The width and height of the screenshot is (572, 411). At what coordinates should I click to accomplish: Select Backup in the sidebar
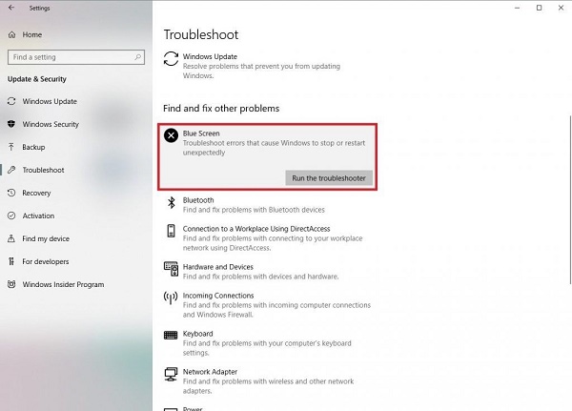coord(33,147)
